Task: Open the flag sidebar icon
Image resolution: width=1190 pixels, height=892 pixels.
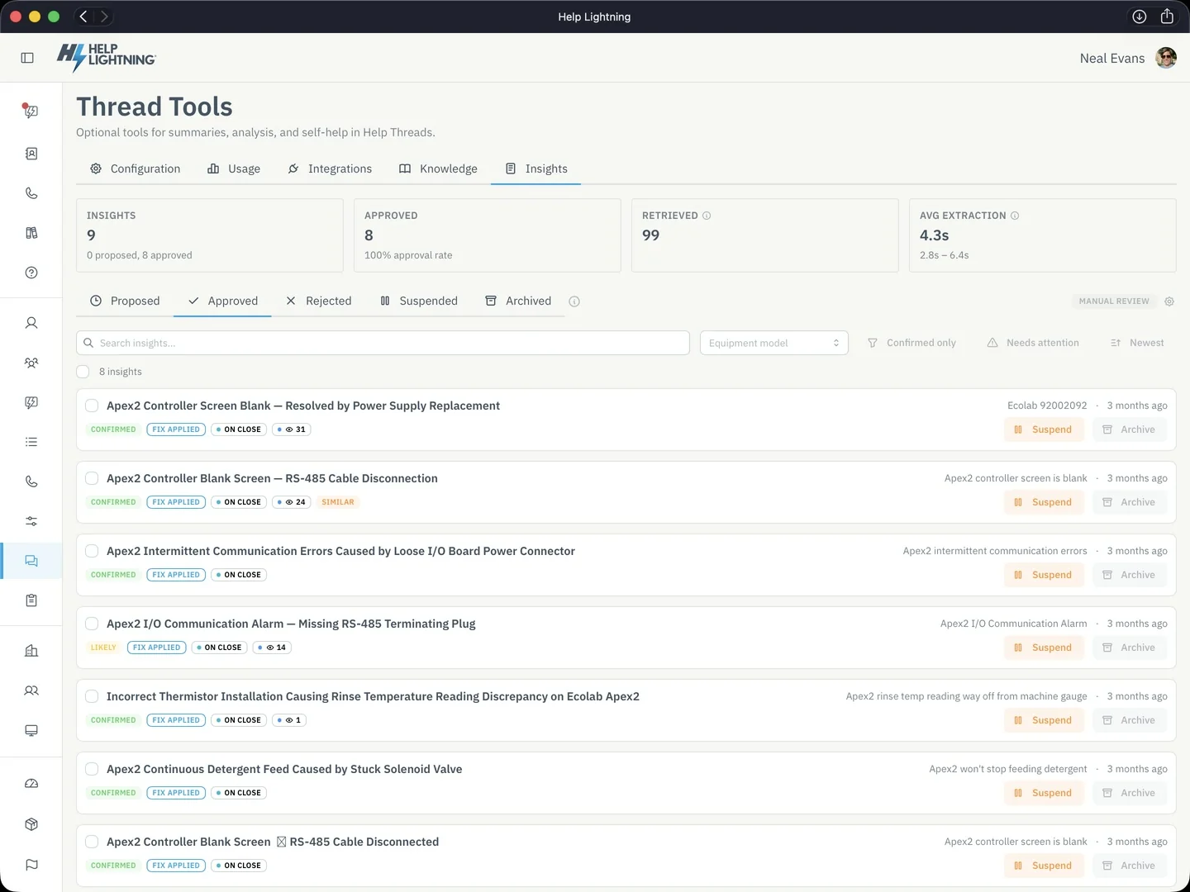Action: [31, 865]
